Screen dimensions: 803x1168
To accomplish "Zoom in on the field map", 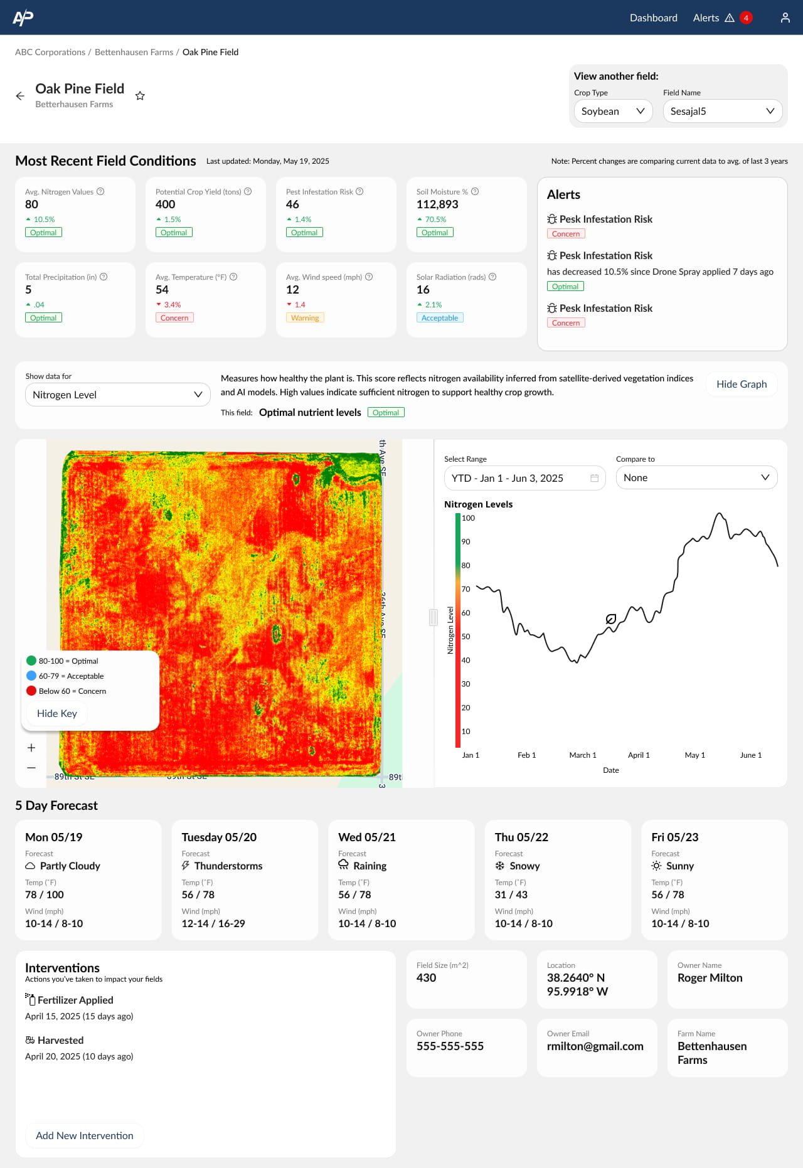I will (31, 748).
